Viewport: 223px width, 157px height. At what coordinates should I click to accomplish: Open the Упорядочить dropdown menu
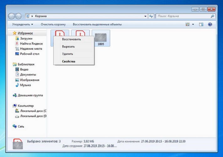click(x=23, y=24)
